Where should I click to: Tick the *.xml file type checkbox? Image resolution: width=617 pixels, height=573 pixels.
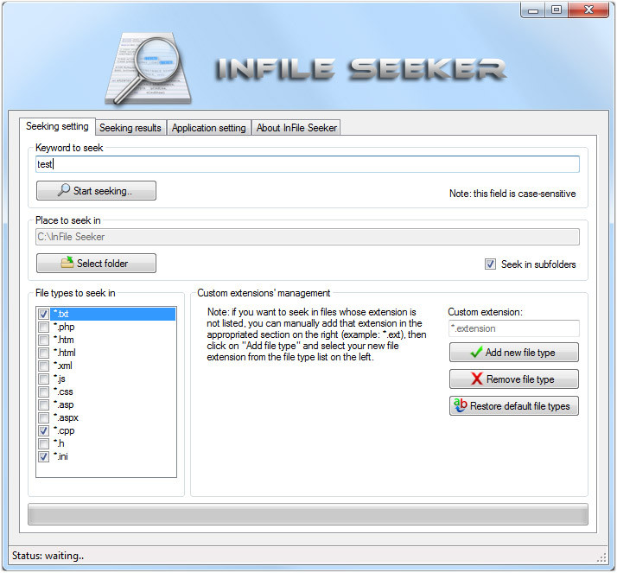click(43, 366)
